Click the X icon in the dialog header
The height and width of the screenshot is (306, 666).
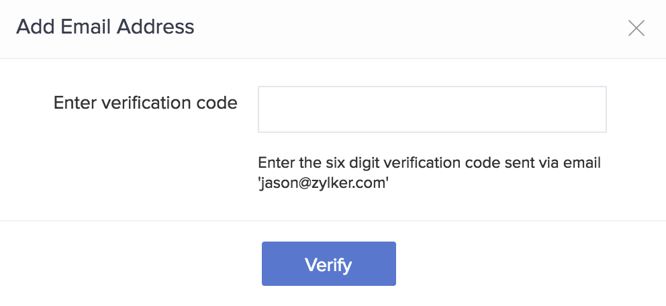click(636, 28)
